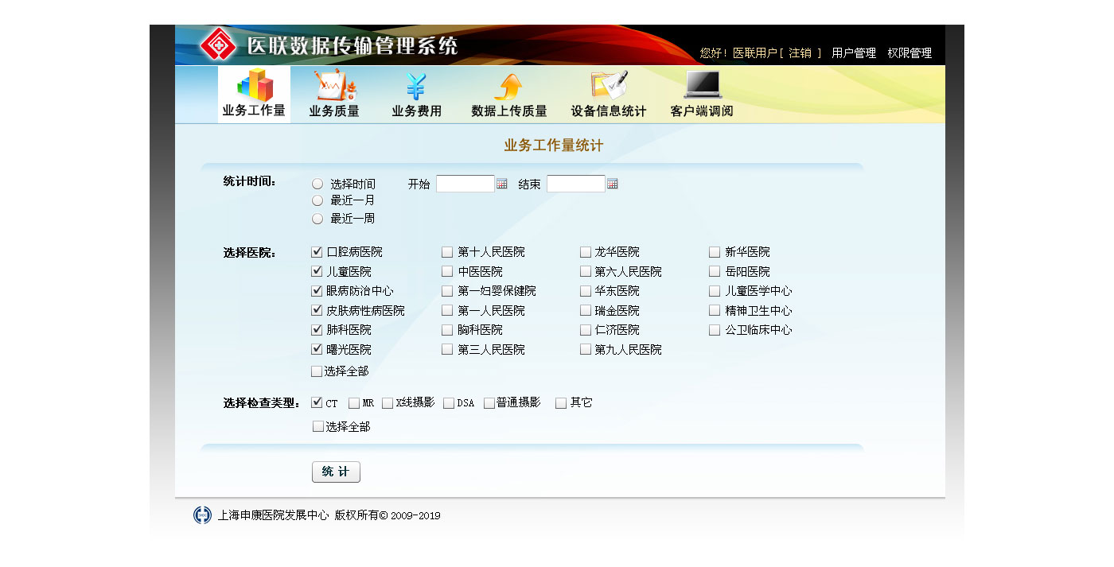Viewport: 1114px width, 567px height.
Task: Select the 最近一月 radio option
Action: (317, 200)
